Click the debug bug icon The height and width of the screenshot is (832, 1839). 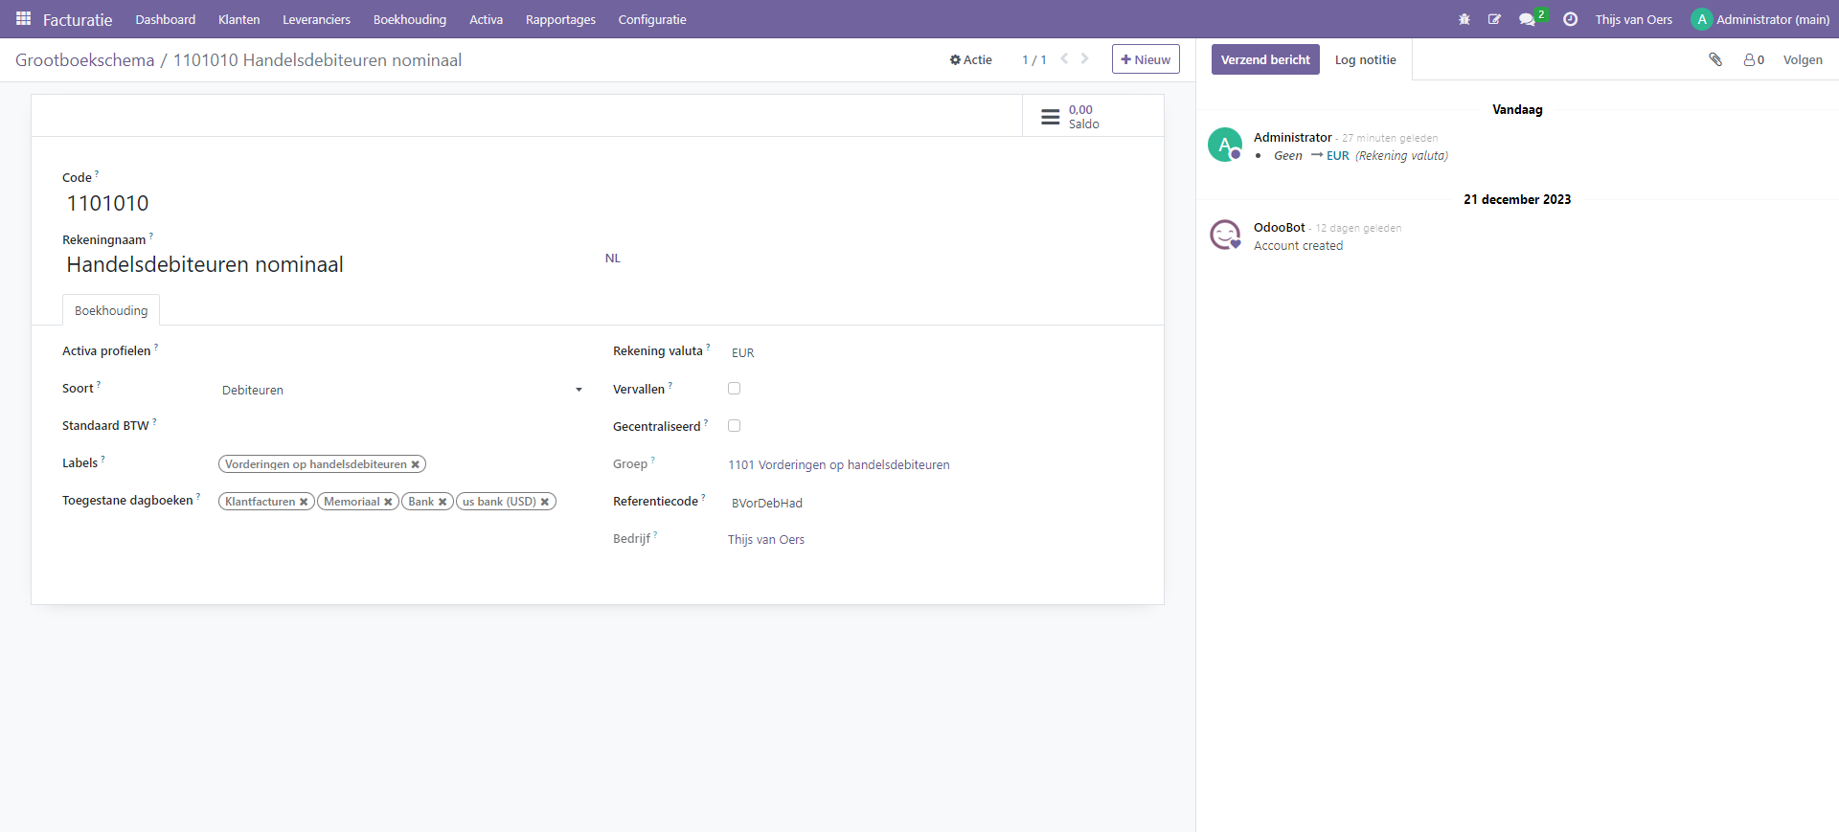[1464, 19]
